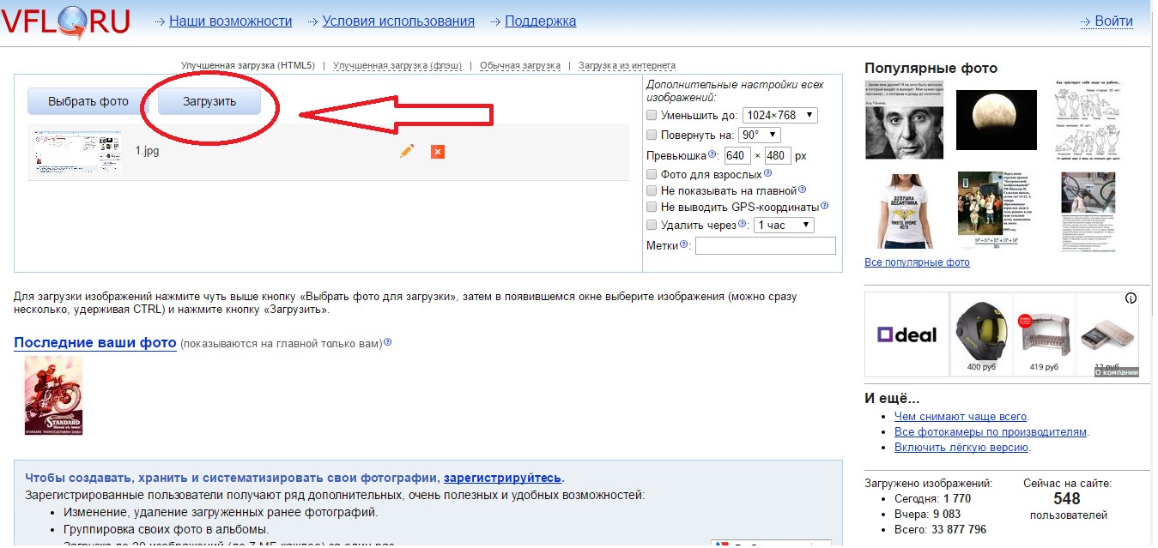Click the deal advertisement logo
The image size is (1158, 548).
pyautogui.click(x=906, y=334)
